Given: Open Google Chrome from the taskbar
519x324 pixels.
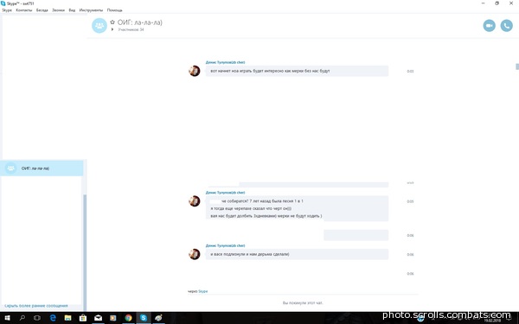Looking at the screenshot, I should (x=128, y=318).
